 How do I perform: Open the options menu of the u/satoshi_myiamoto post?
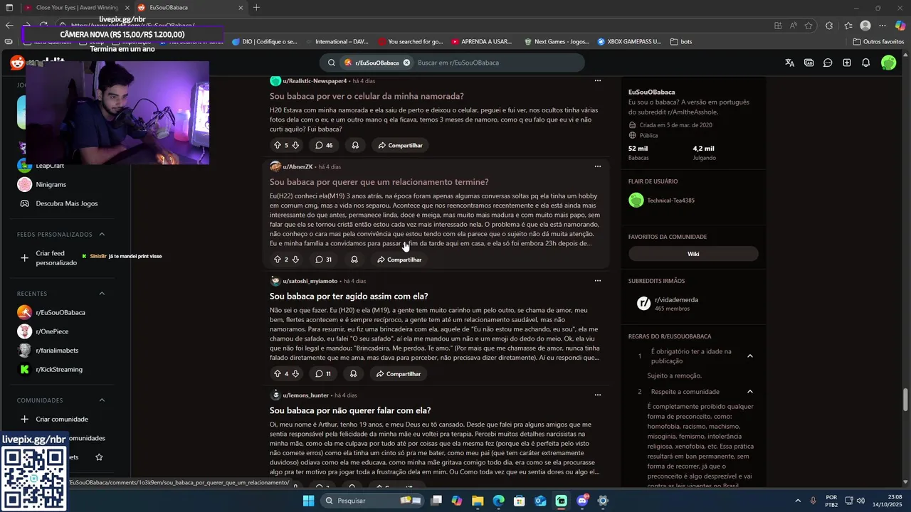click(x=597, y=280)
